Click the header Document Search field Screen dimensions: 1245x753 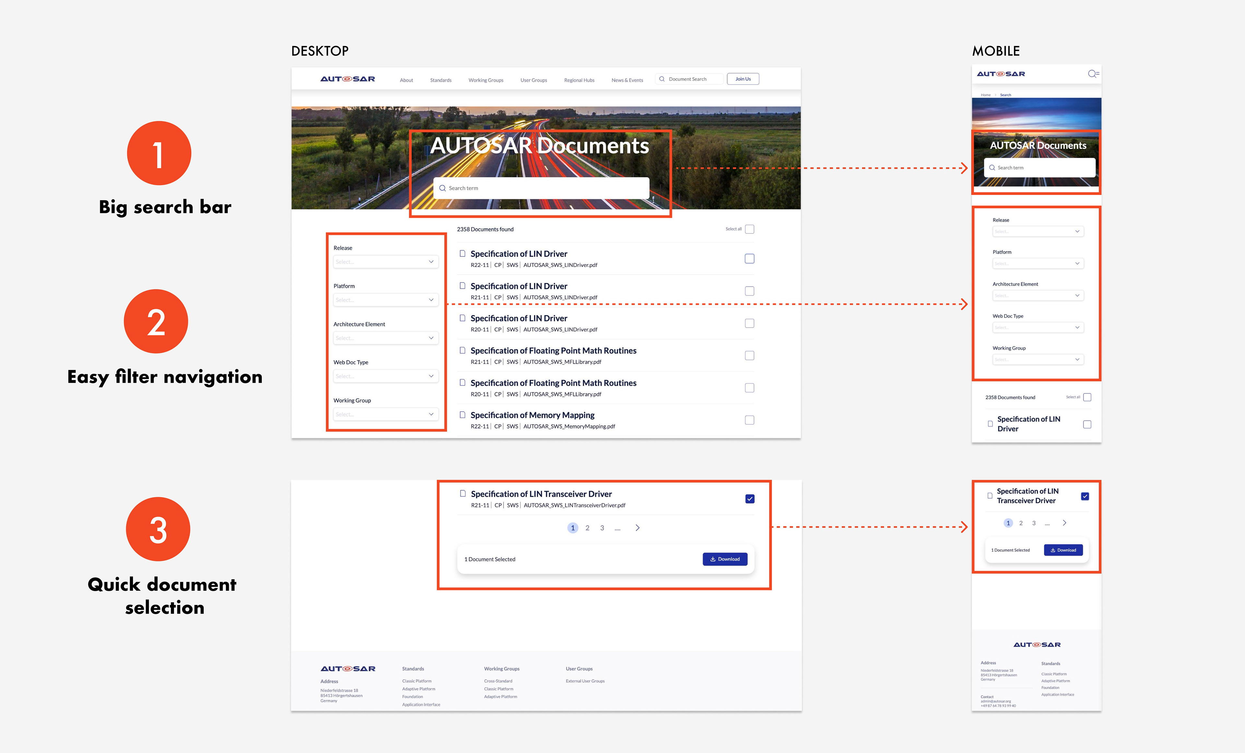click(x=689, y=79)
